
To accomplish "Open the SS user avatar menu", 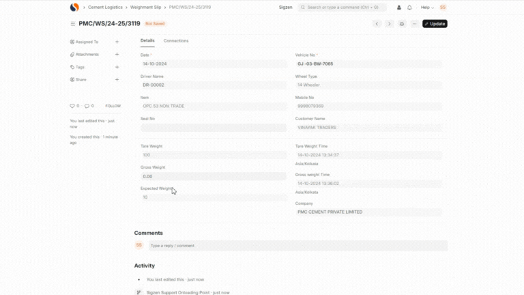I will point(443,8).
